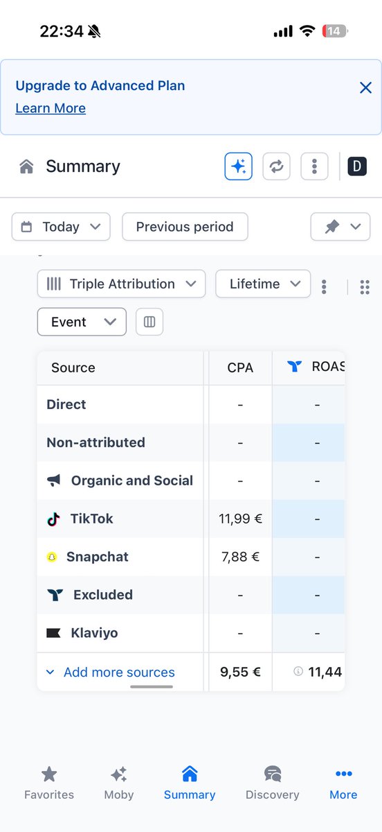The height and width of the screenshot is (832, 382).
Task: Toggle the pin dropdown button
Action: (340, 227)
